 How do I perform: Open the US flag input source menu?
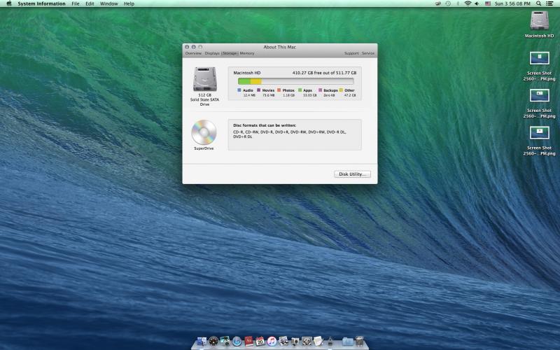click(x=487, y=3)
